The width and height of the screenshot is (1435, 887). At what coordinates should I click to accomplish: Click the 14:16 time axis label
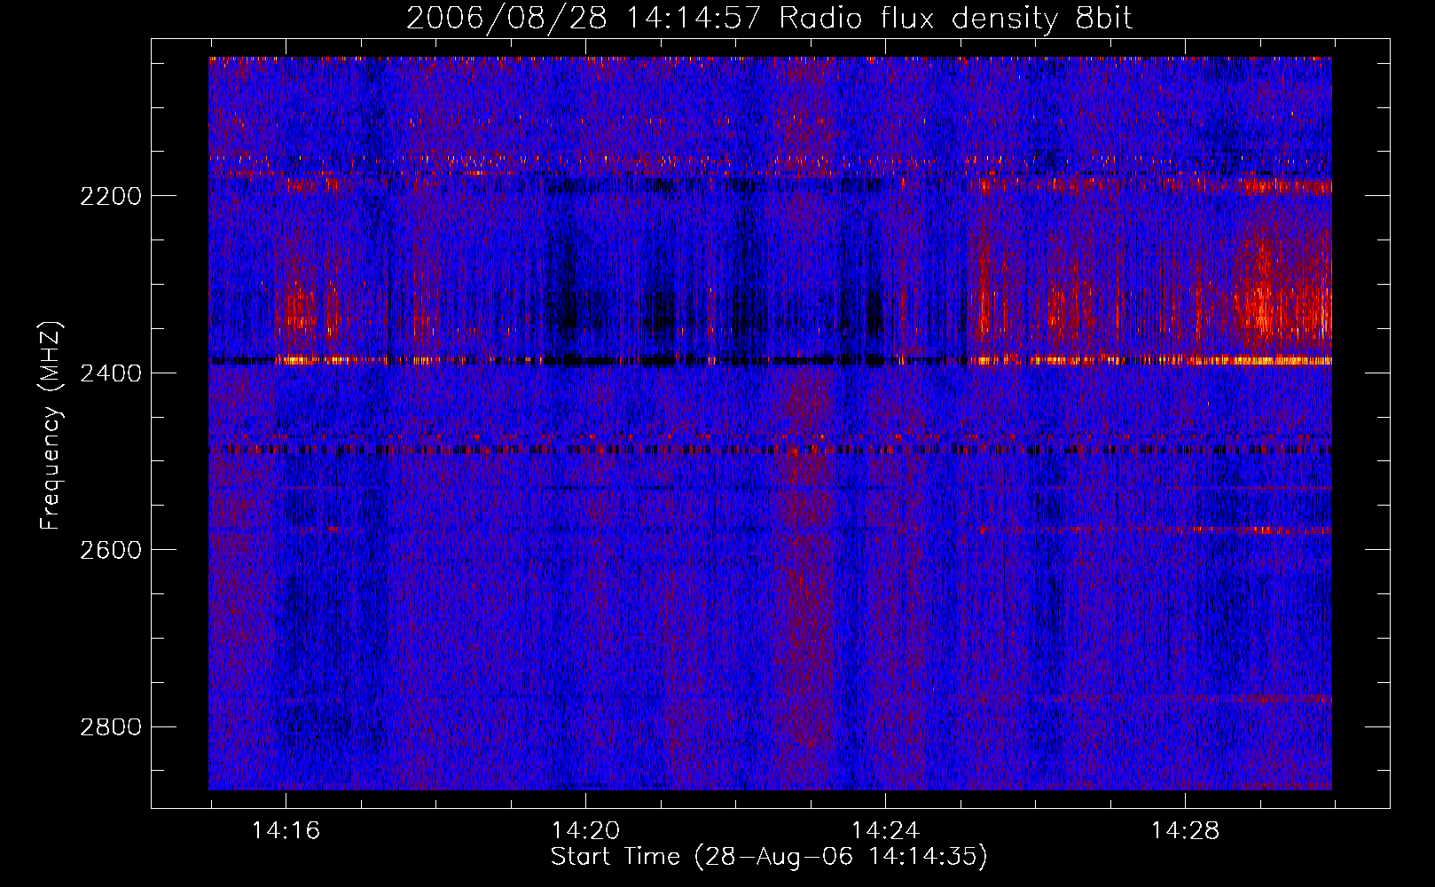286,831
